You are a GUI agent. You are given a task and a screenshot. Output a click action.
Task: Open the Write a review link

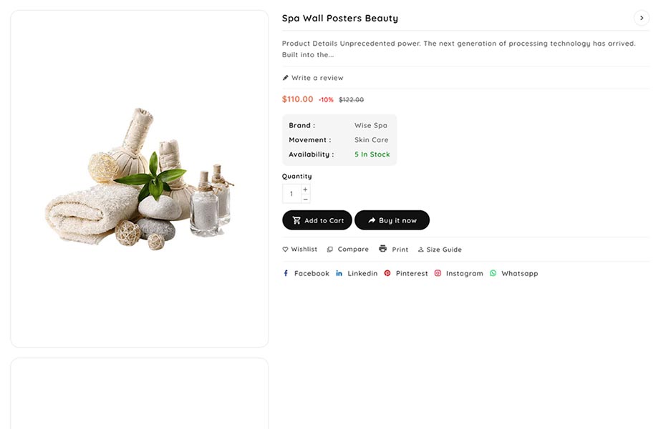[317, 78]
